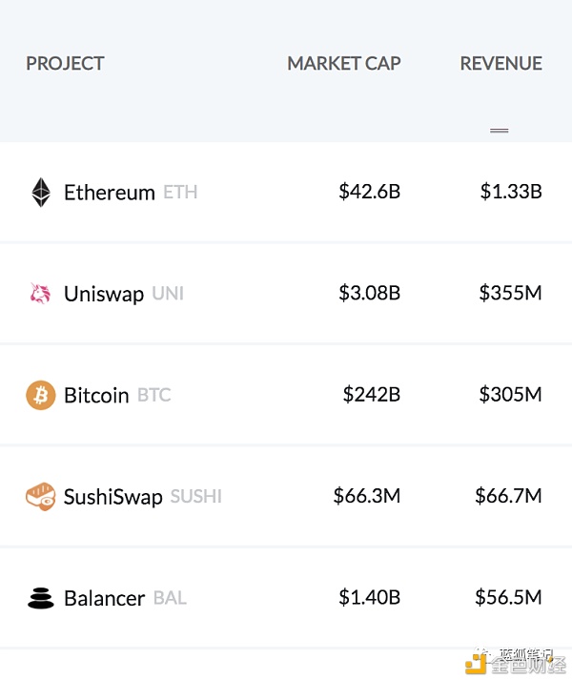Click the Balancer stacked stones icon
The height and width of the screenshot is (680, 572).
(x=41, y=599)
